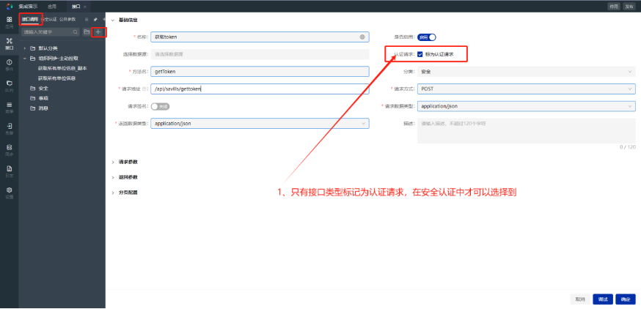Expand the 默认分类 tree node arrow
Image resolution: width=641 pixels, height=309 pixels.
[24, 48]
